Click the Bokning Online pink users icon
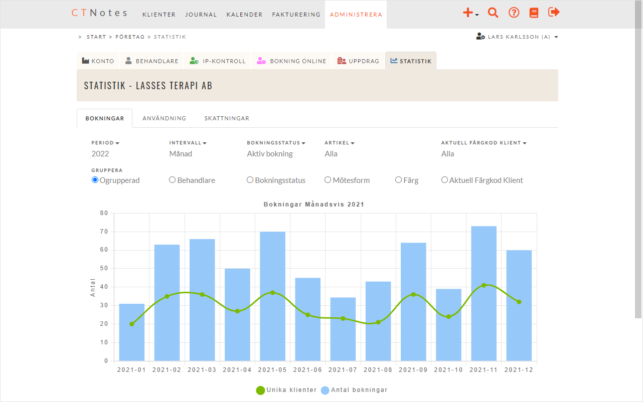This screenshot has width=643, height=402. point(261,61)
